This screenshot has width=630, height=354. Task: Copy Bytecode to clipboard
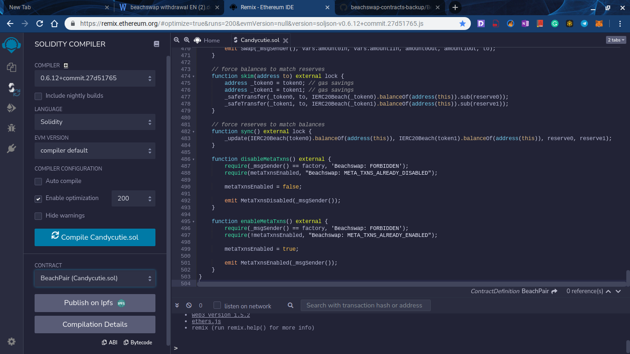[138, 342]
